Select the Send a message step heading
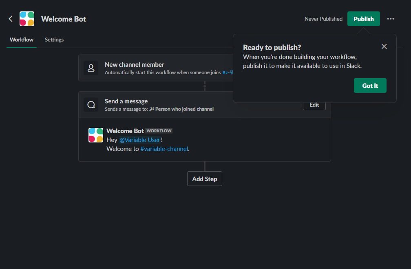 point(126,101)
